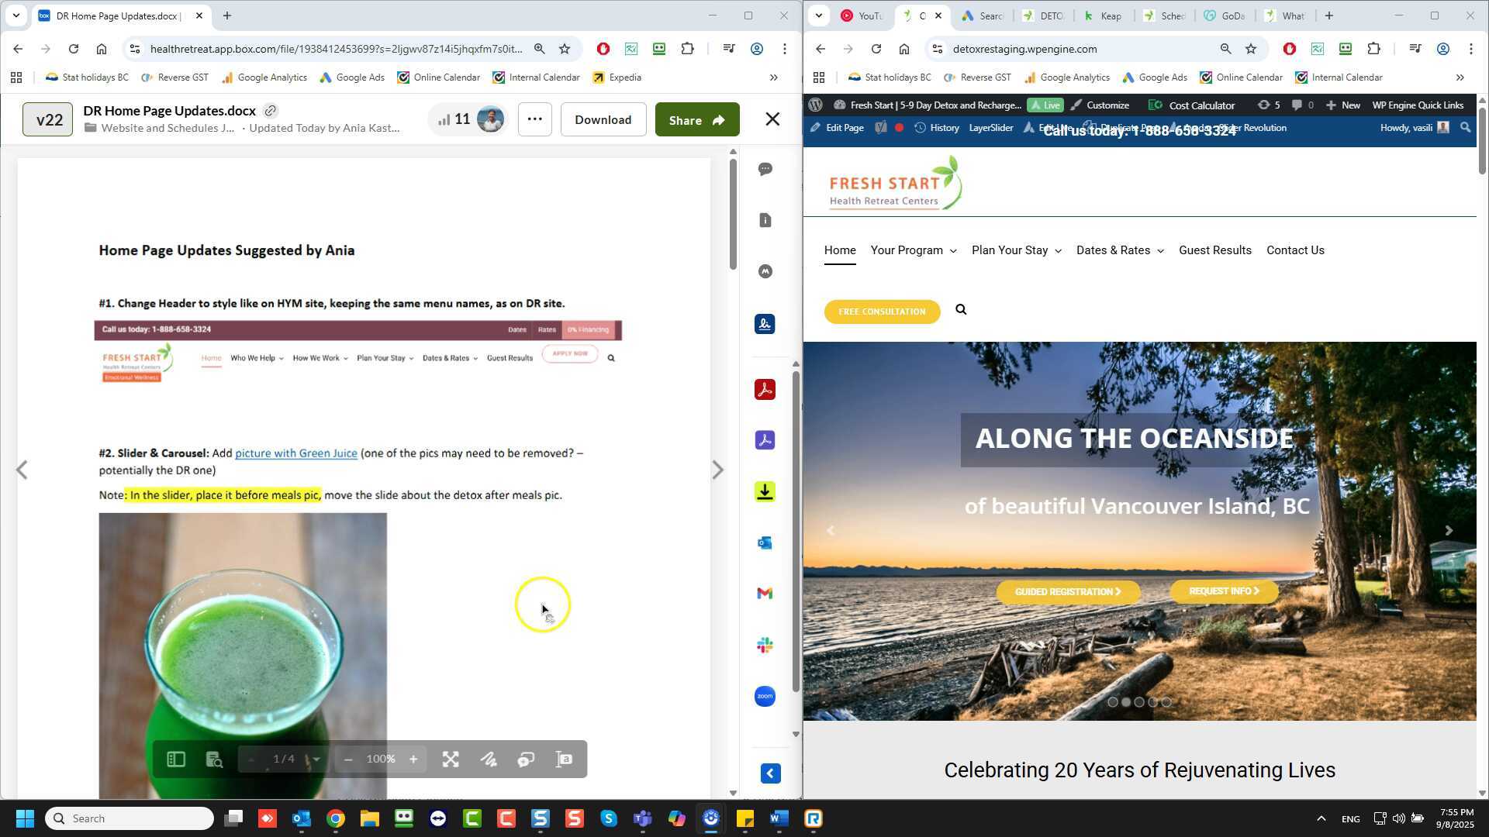
Task: Open picture with Green Juice link
Action: tap(295, 453)
